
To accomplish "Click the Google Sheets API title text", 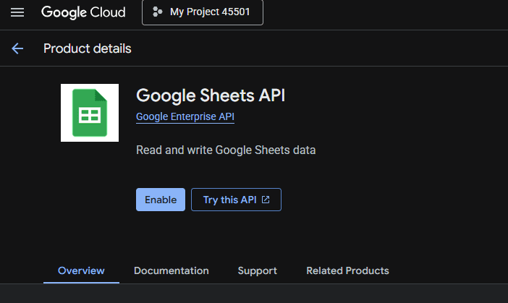I will [211, 95].
